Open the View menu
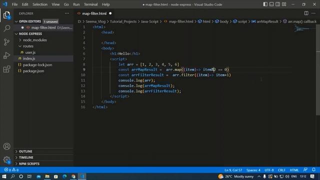 click(55, 4)
